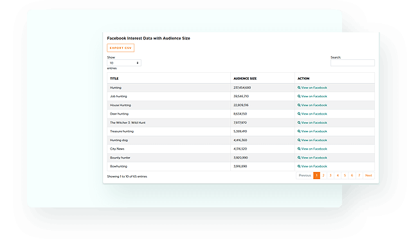The width and height of the screenshot is (407, 239).
Task: Open View on Facebook for The Witcher 3
Action: pyautogui.click(x=312, y=122)
